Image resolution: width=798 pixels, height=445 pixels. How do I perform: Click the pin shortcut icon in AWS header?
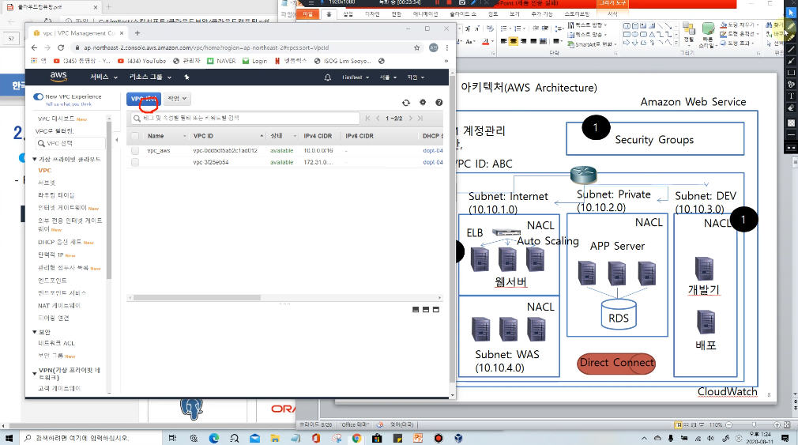coord(186,77)
